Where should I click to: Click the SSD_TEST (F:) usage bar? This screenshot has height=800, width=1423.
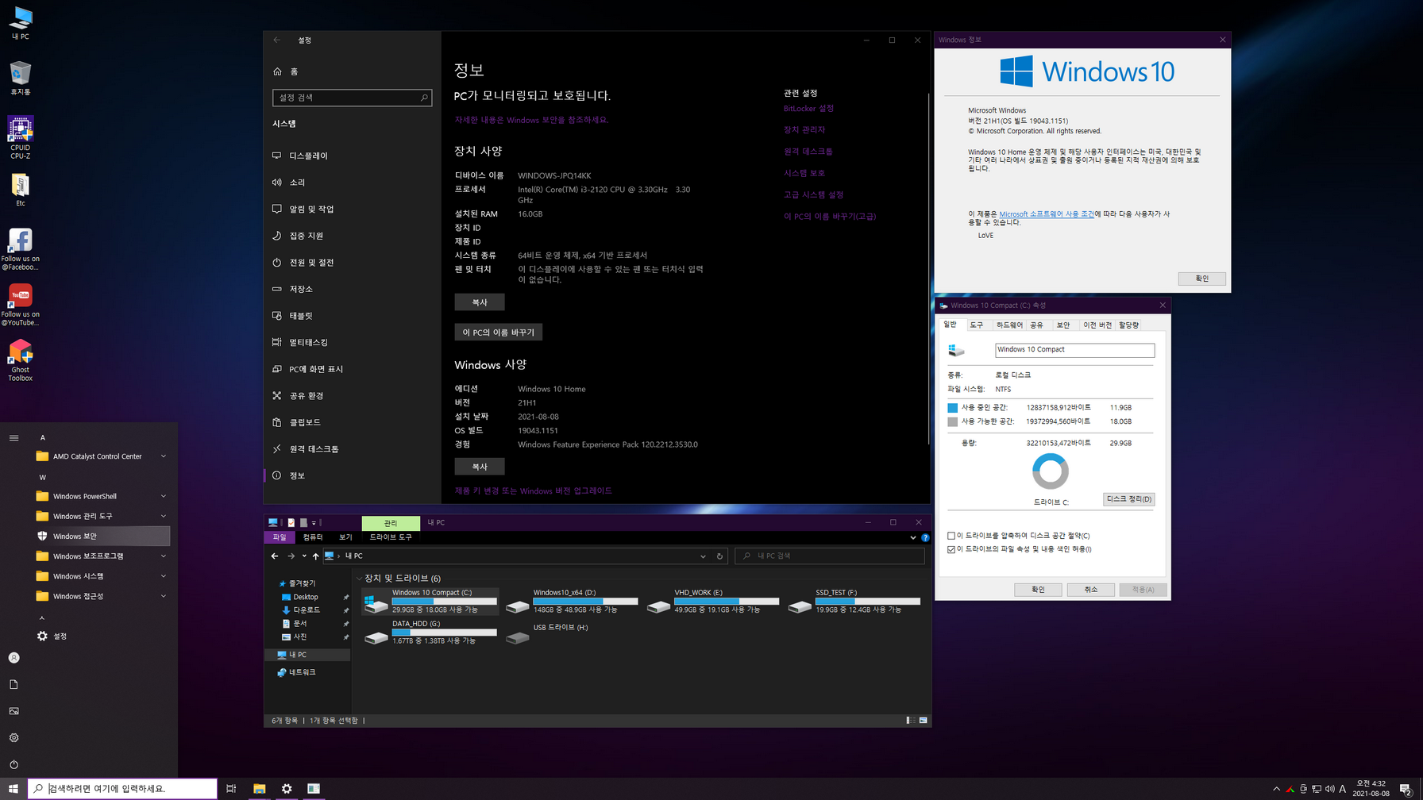[868, 602]
